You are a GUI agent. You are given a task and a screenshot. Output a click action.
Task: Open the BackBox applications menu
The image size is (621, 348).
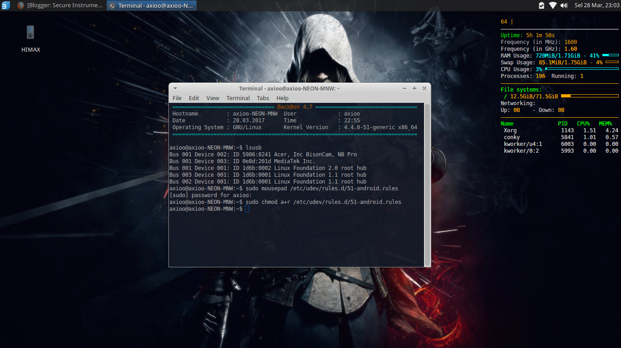pos(5,5)
